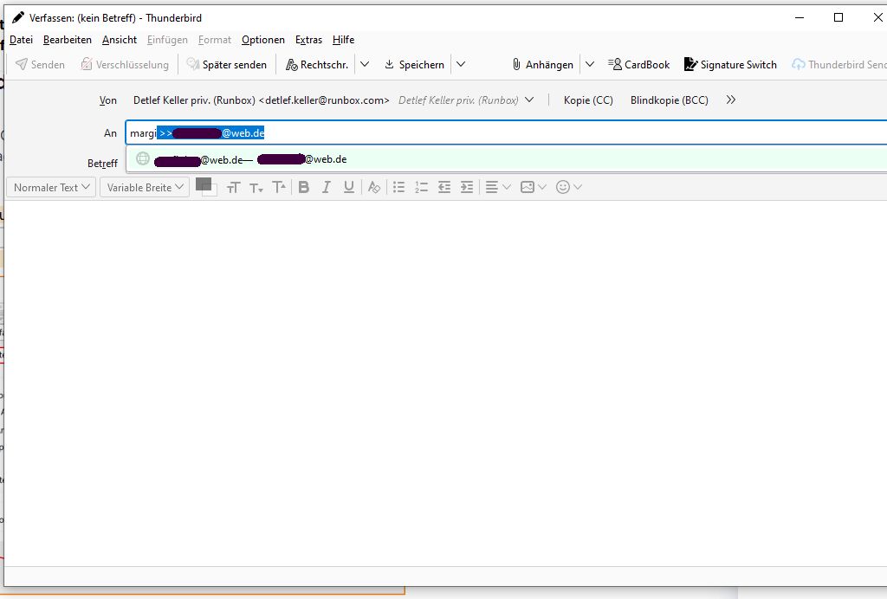Screen dimensions: 887x599
Task: Add a Kopie (CC) field
Action: tap(588, 100)
